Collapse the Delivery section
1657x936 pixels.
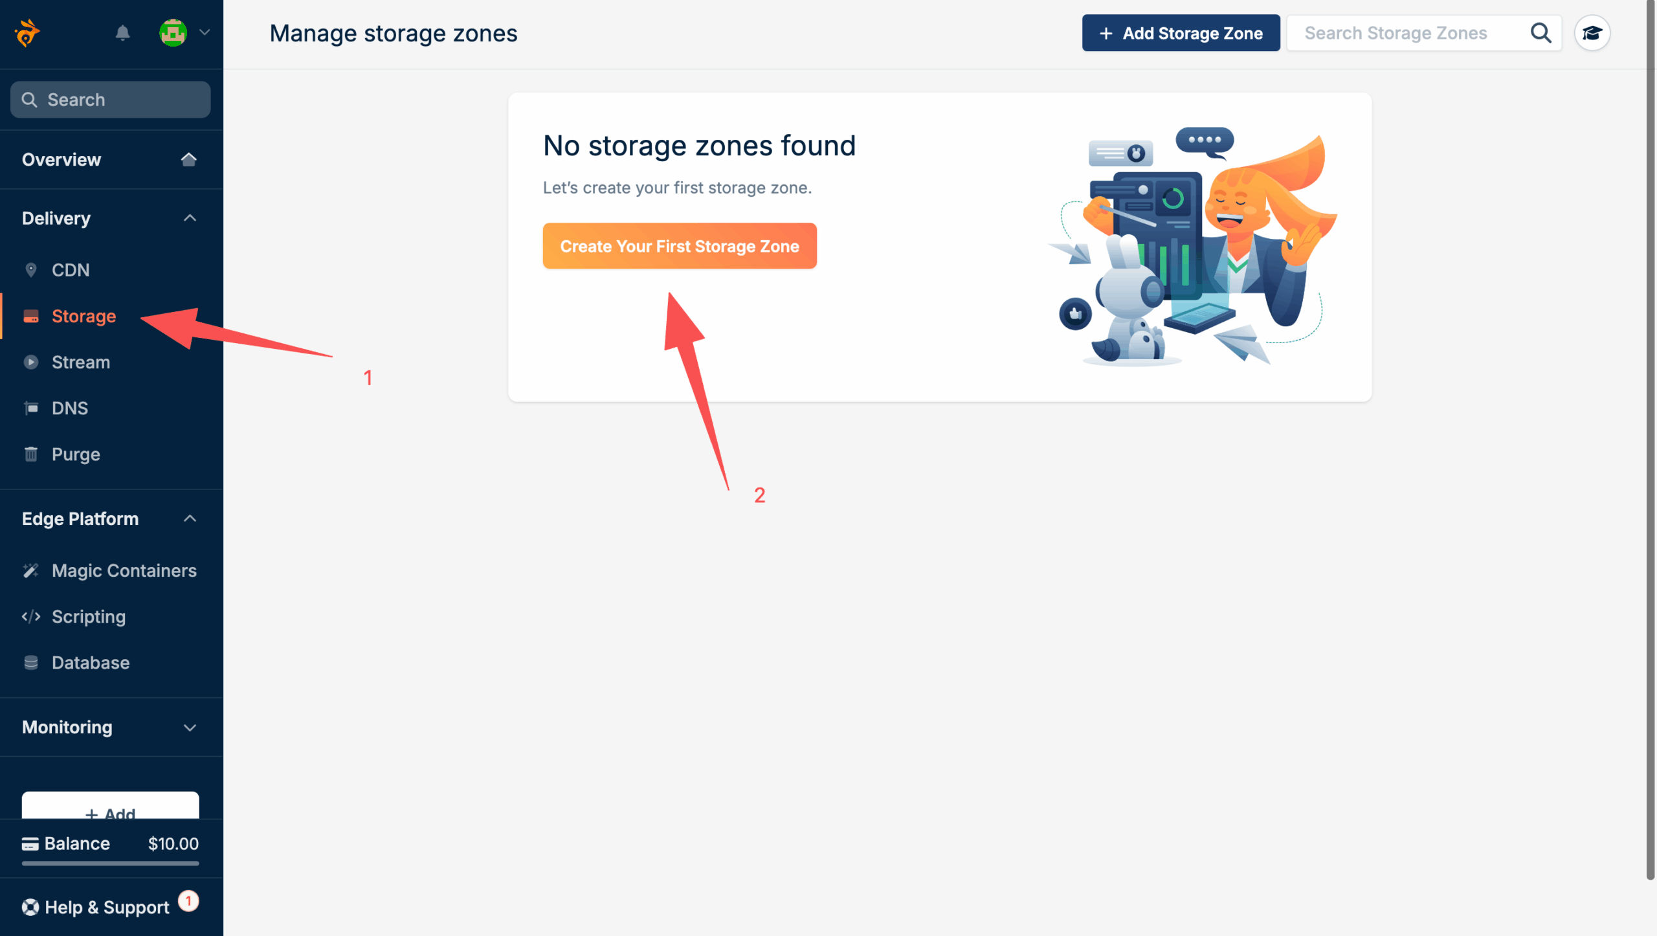pos(190,218)
